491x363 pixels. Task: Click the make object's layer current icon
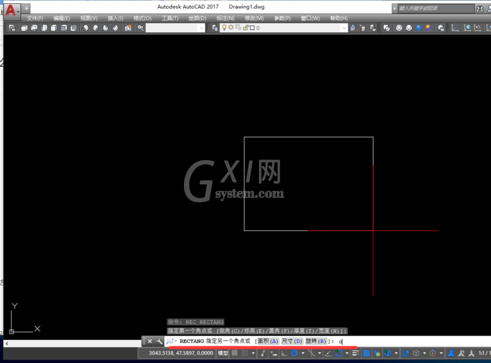[353, 28]
